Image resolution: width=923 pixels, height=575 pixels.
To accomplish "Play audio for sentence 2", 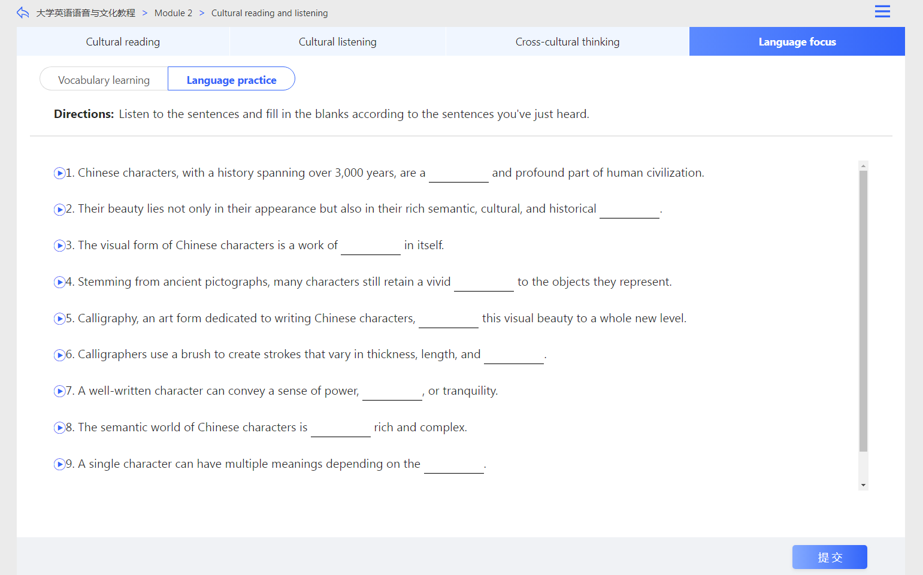I will 59,210.
